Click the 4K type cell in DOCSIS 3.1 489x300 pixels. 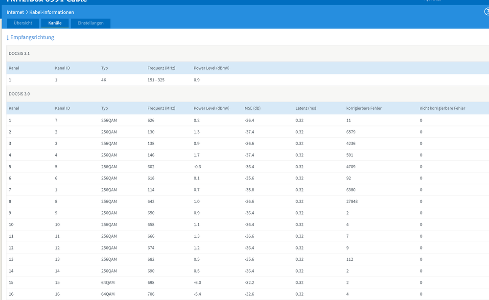point(104,80)
